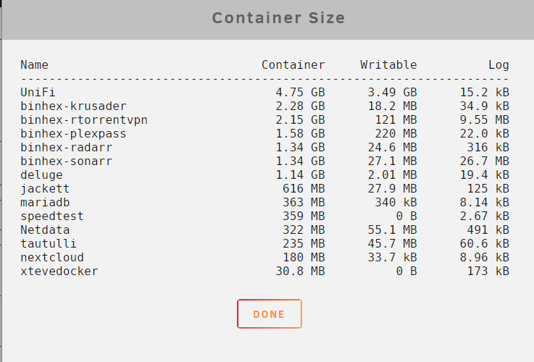Click the Name column header
This screenshot has height=362, width=534.
[x=34, y=64]
